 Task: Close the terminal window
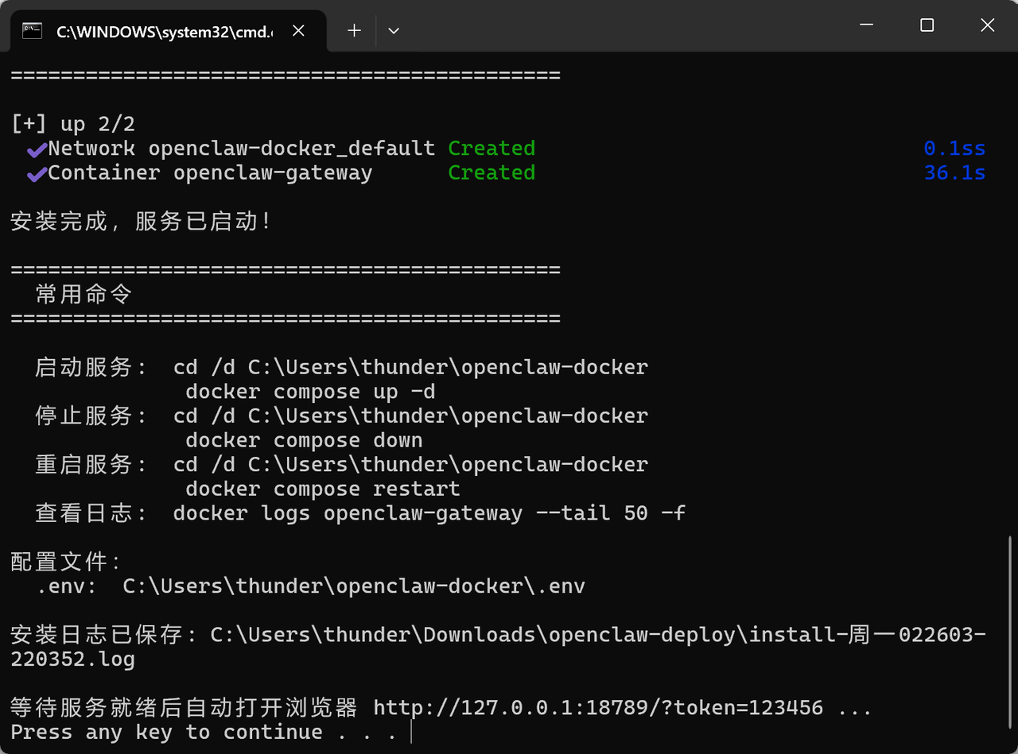point(987,25)
